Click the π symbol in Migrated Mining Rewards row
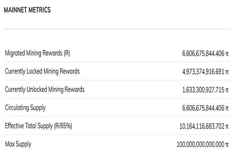Viewport: 232px width, 154px height. 227,54
